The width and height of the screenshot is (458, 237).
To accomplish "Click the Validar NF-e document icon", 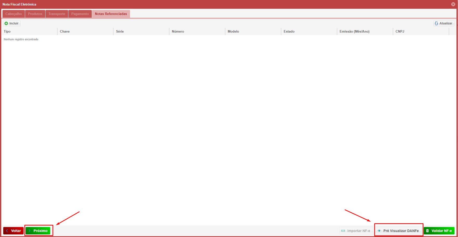I will [428, 231].
